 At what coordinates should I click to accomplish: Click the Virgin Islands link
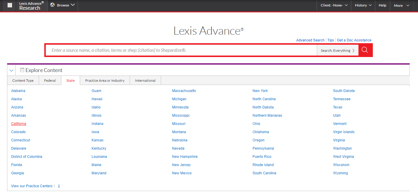pos(344,132)
